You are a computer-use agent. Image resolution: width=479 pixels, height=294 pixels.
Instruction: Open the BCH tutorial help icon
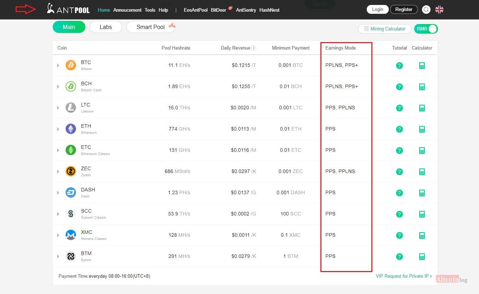pyautogui.click(x=399, y=87)
